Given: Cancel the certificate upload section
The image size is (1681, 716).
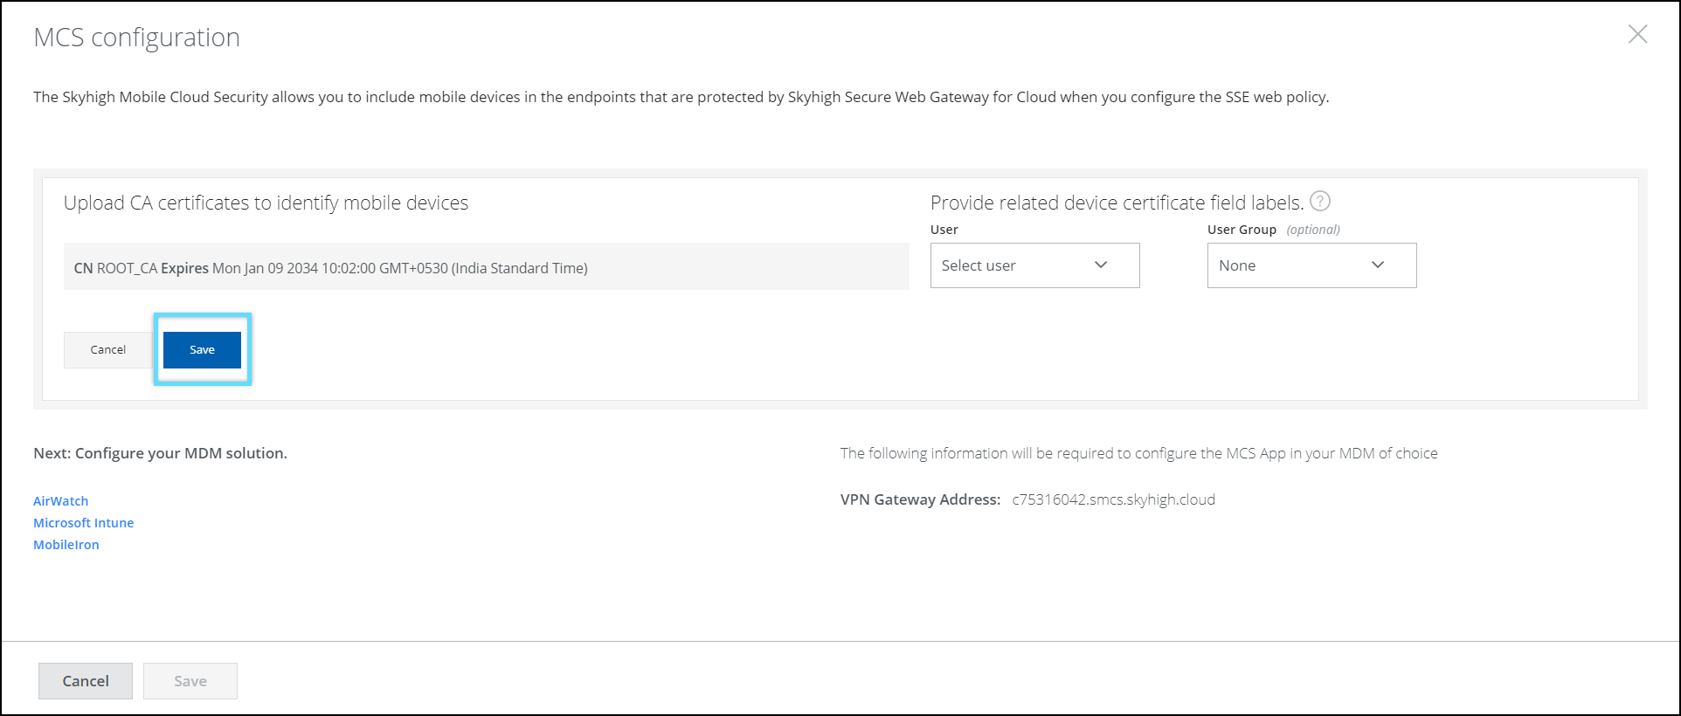Looking at the screenshot, I should point(108,349).
